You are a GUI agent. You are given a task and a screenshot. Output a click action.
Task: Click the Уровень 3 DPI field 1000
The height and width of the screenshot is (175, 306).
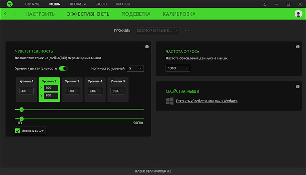point(72,91)
